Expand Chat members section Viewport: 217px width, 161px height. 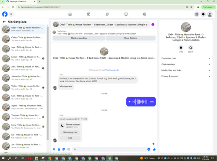186,64
